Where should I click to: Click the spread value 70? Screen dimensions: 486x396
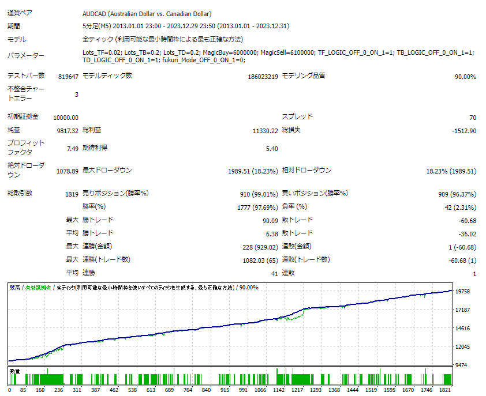point(473,118)
